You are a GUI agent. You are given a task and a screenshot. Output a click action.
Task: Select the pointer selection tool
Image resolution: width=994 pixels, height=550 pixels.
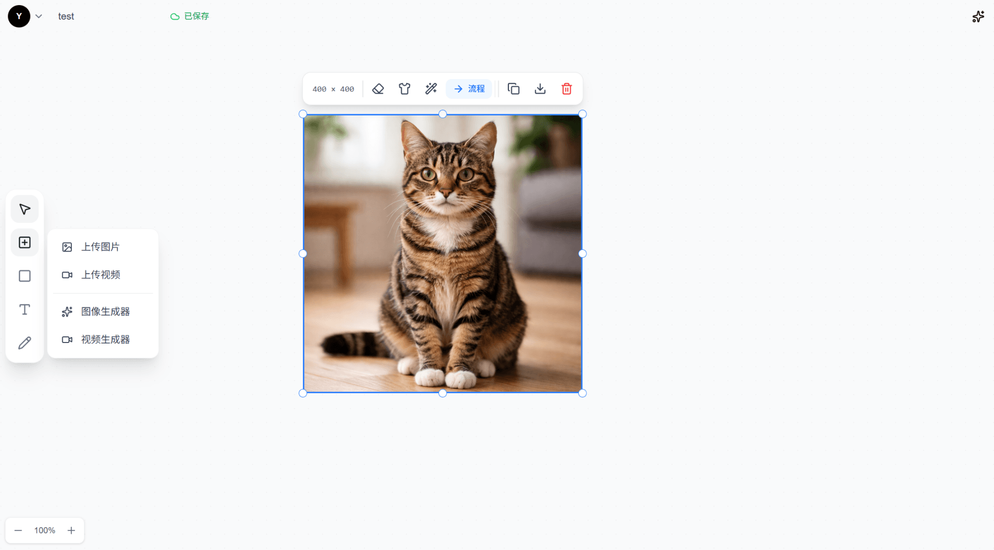[24, 209]
